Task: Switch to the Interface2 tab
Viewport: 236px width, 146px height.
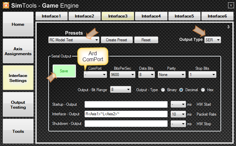Action: coord(85,16)
